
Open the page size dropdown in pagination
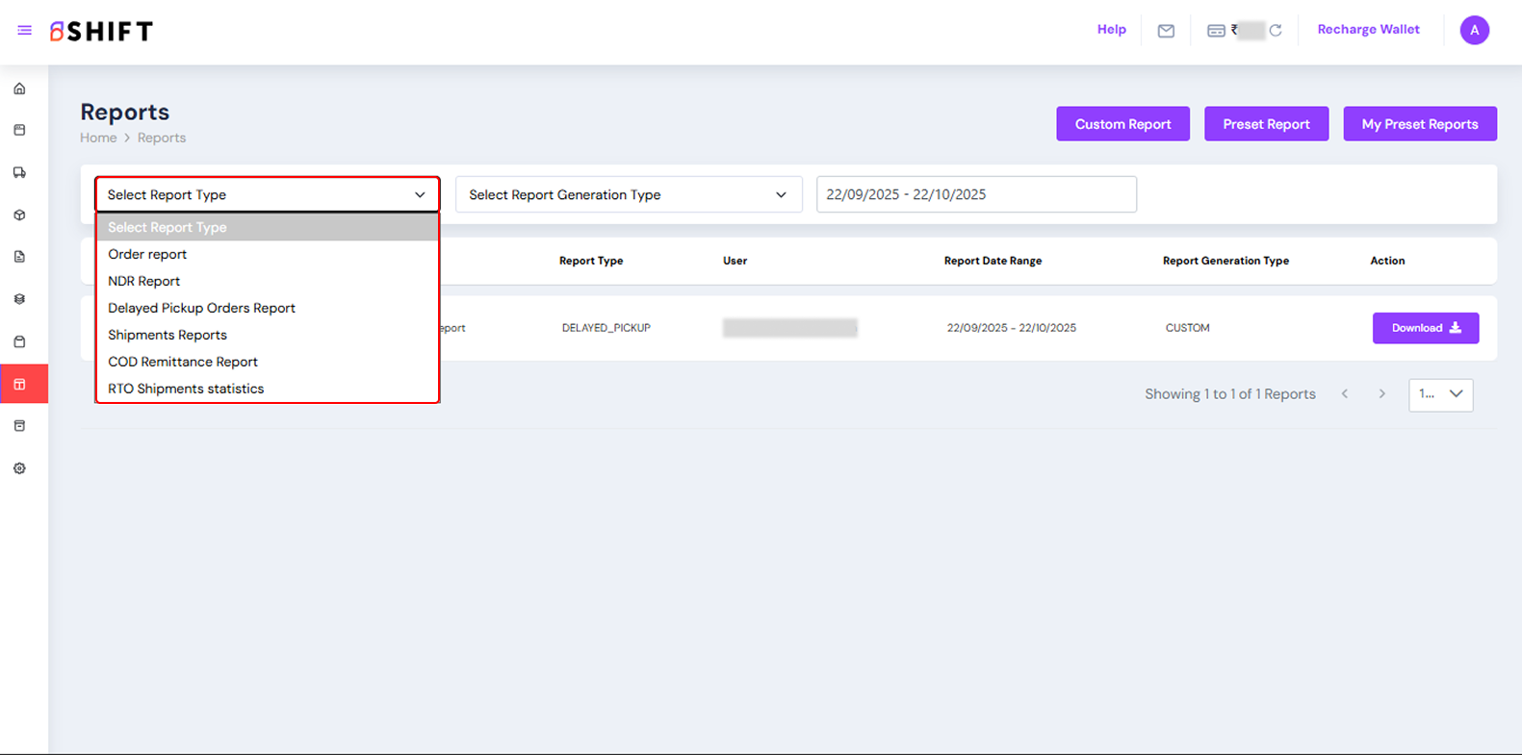click(1440, 394)
